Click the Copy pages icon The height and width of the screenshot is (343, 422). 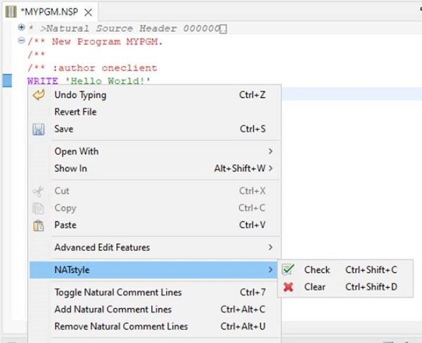point(38,208)
